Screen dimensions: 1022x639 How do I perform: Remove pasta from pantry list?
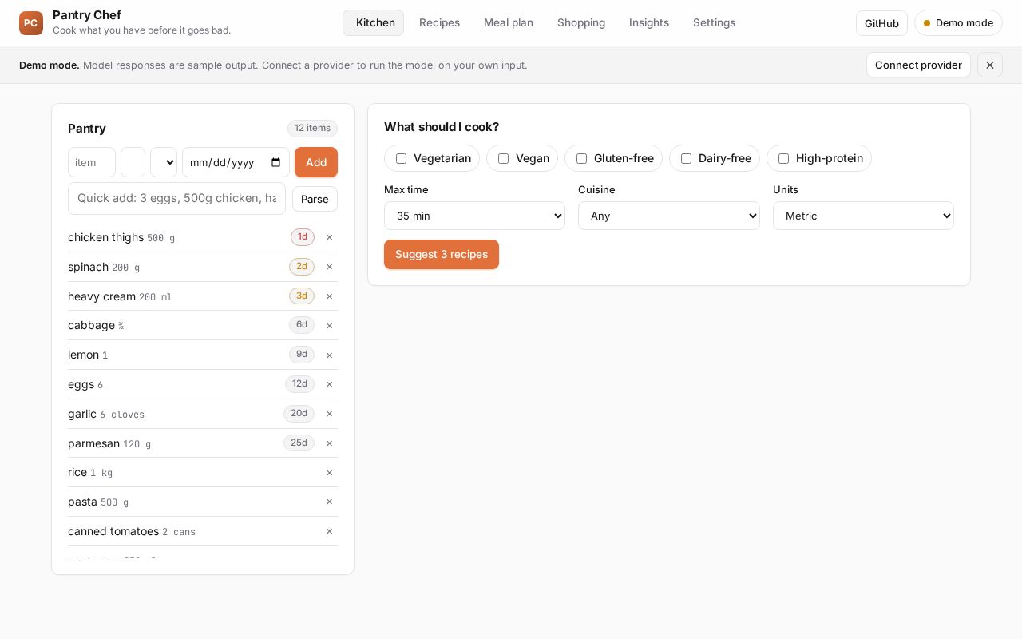pos(329,502)
